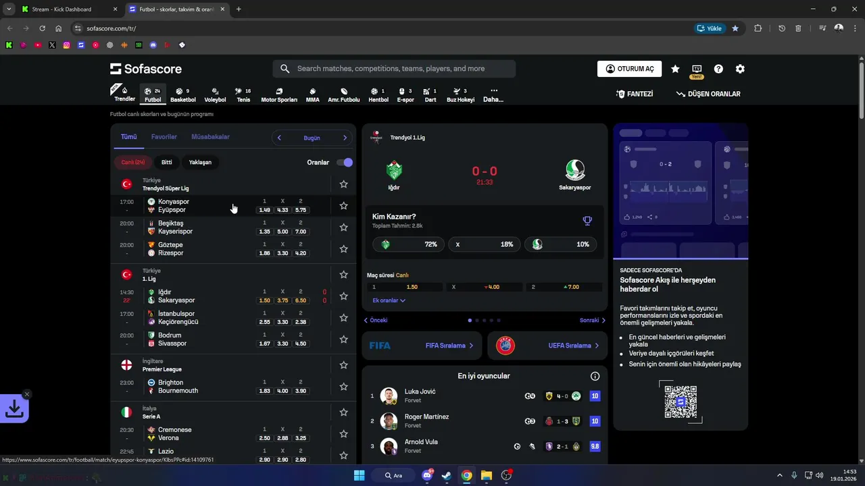Open the Motor Sporları category
The image size is (865, 486).
click(279, 94)
